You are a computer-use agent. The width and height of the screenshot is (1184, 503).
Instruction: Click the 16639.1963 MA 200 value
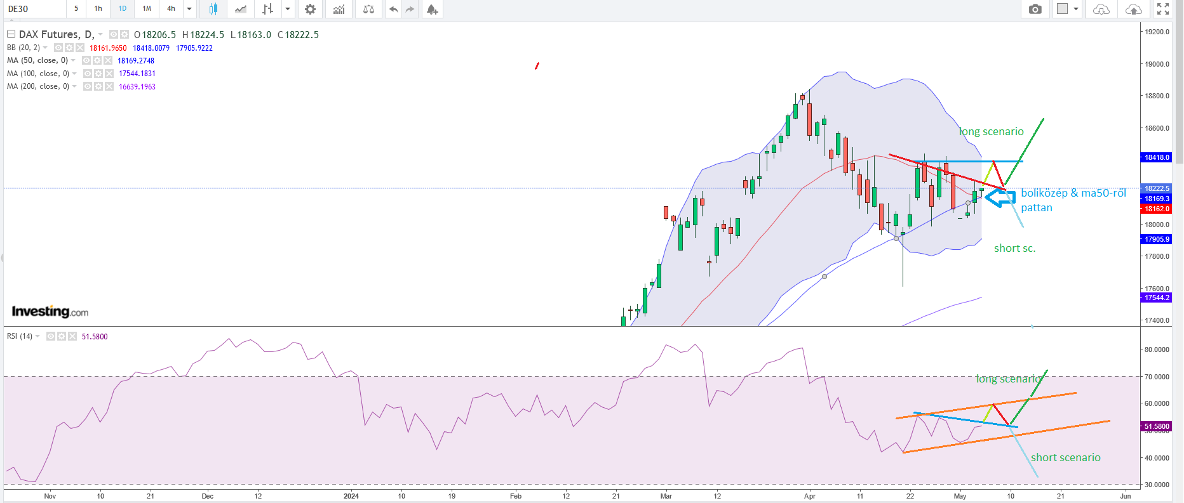137,87
